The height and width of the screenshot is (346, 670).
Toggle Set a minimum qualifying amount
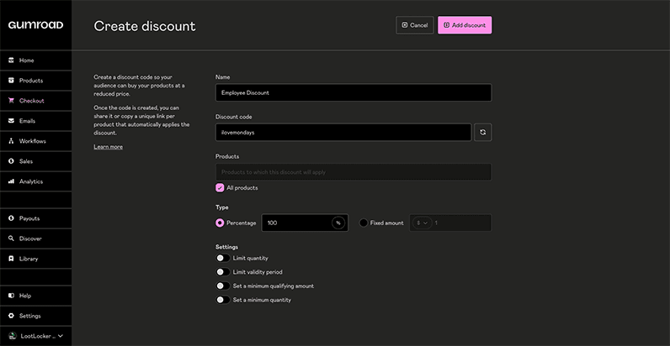222,286
